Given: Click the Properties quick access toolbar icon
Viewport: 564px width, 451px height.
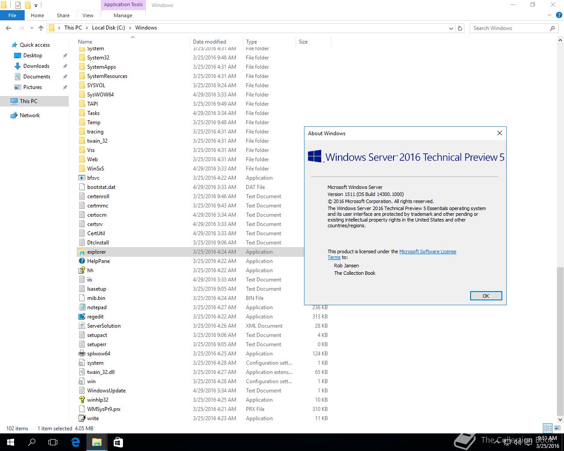Looking at the screenshot, I should (18, 5).
